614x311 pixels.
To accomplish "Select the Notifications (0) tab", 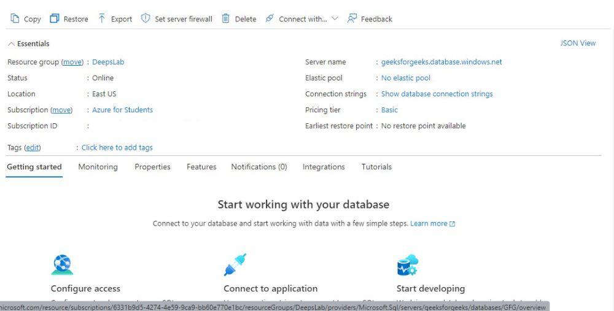I will pyautogui.click(x=258, y=167).
